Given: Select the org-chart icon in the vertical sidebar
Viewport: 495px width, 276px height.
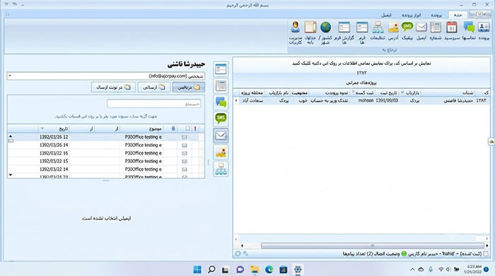Looking at the screenshot, I should [221, 169].
